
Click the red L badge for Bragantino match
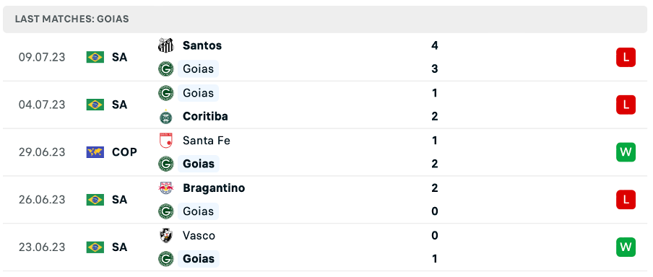coord(626,200)
